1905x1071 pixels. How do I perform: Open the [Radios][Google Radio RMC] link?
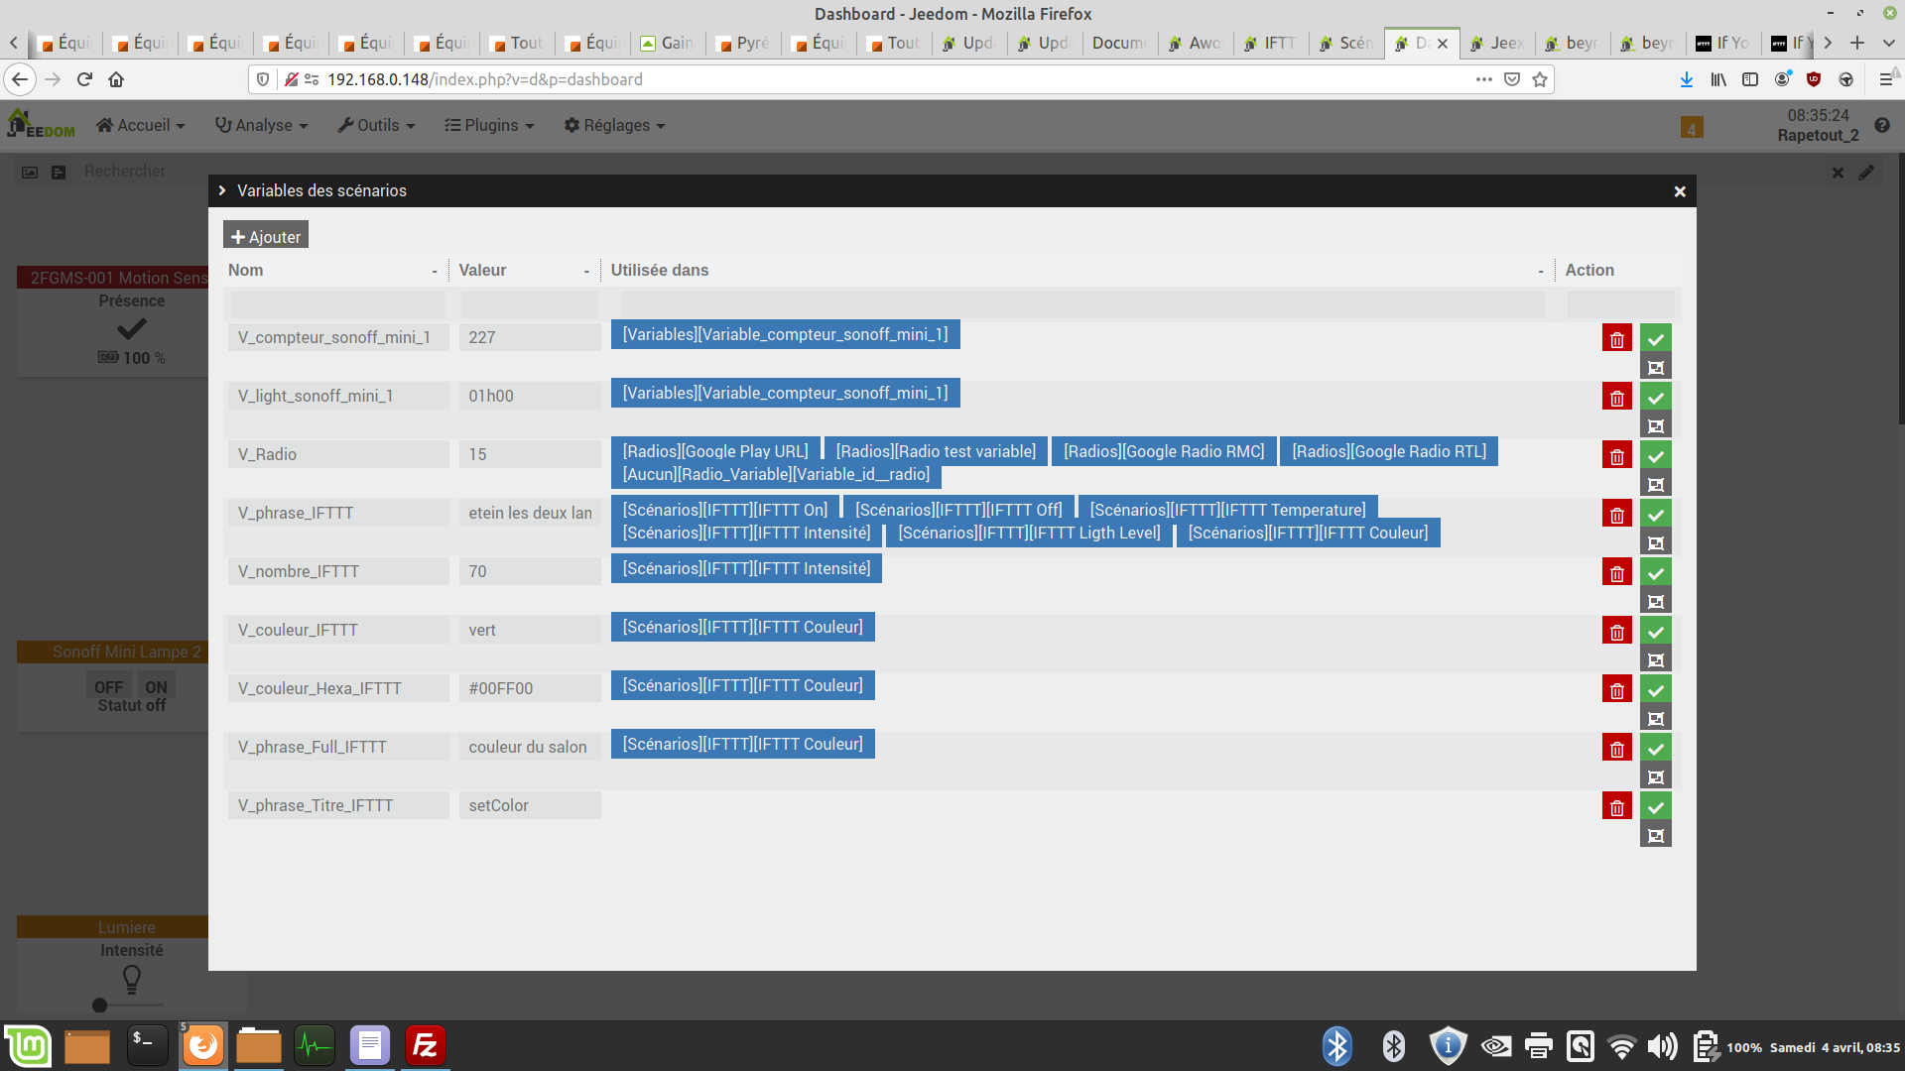tap(1163, 451)
